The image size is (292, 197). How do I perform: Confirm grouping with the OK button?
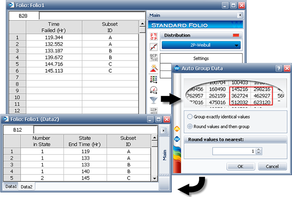(240, 166)
